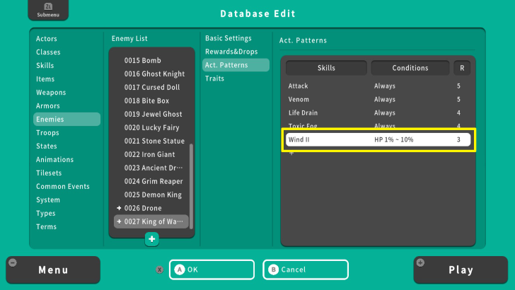
Task: Choose Skills in the database category list
Action: coord(45,66)
